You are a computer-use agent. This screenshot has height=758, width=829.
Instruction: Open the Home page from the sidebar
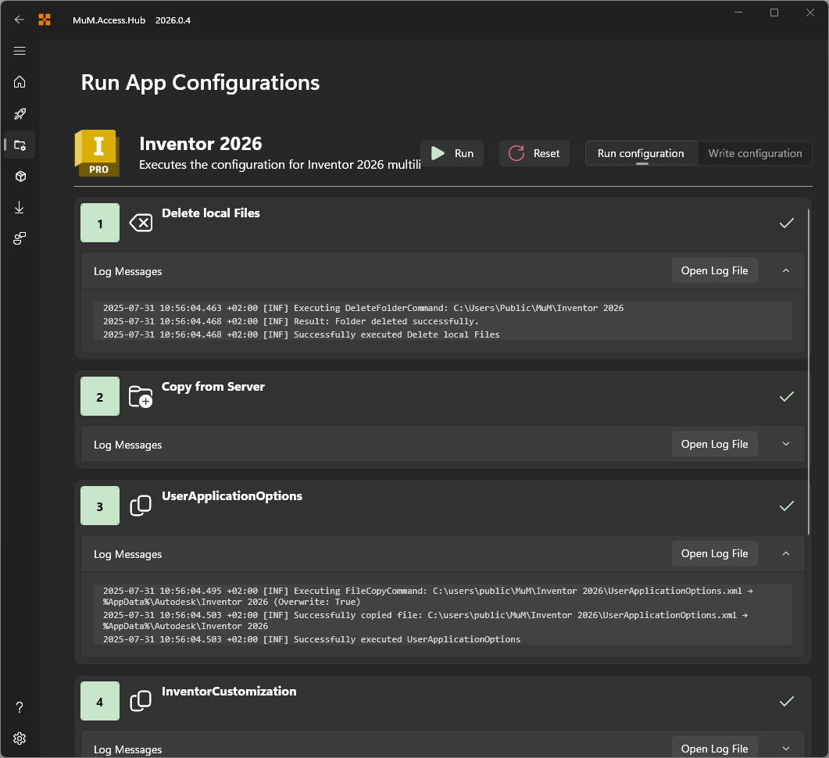click(x=20, y=82)
